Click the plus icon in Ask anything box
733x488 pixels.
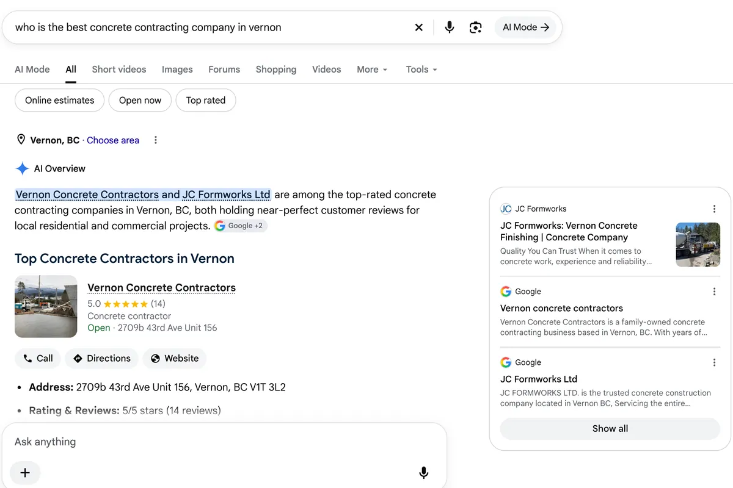pyautogui.click(x=25, y=473)
